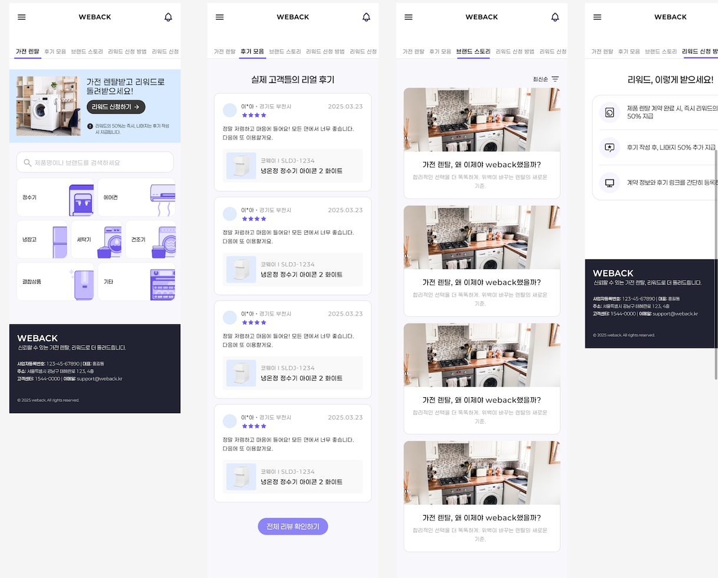Open hamburger menu on the 브랜드 스토리 screen

(x=408, y=17)
